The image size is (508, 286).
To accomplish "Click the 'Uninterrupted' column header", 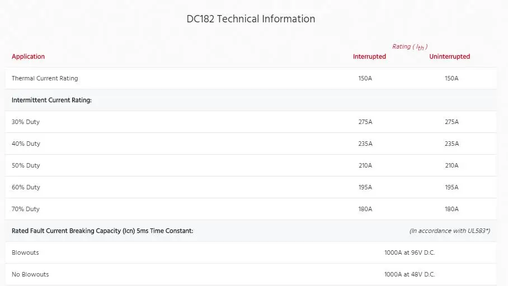I will (x=450, y=56).
